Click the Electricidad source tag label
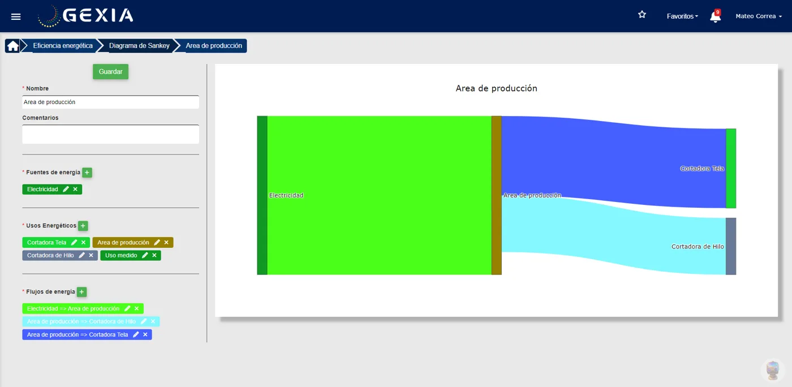The image size is (792, 387). 42,189
